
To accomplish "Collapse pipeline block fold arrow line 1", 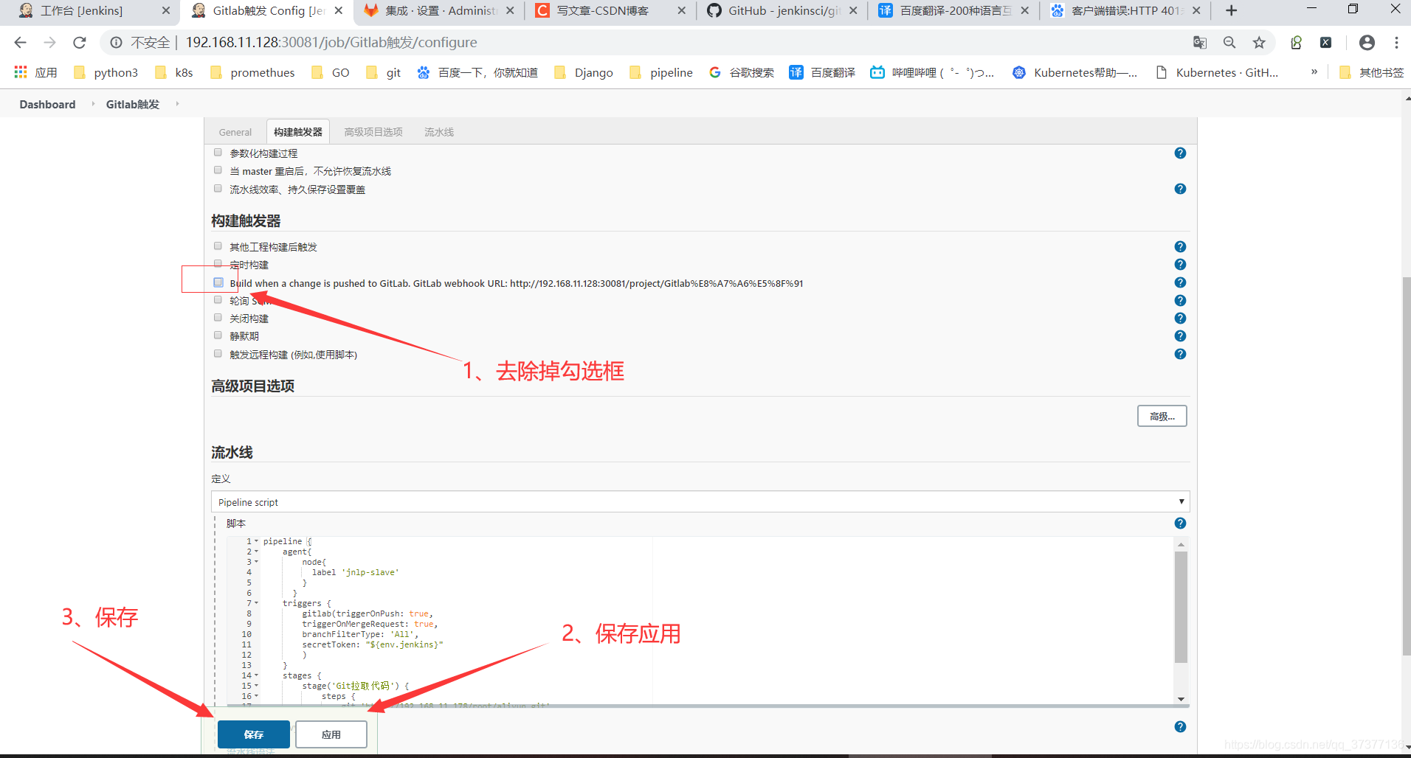I will click(x=256, y=541).
